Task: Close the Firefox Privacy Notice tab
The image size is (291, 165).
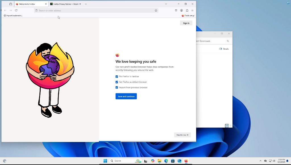Action: tap(80, 4)
